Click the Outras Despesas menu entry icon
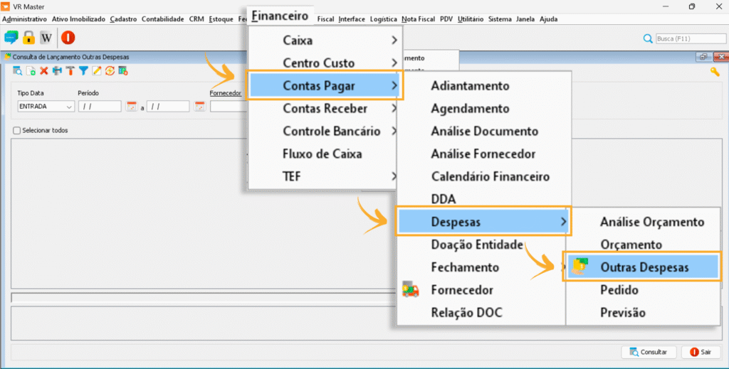This screenshot has height=369, width=729. tap(580, 267)
